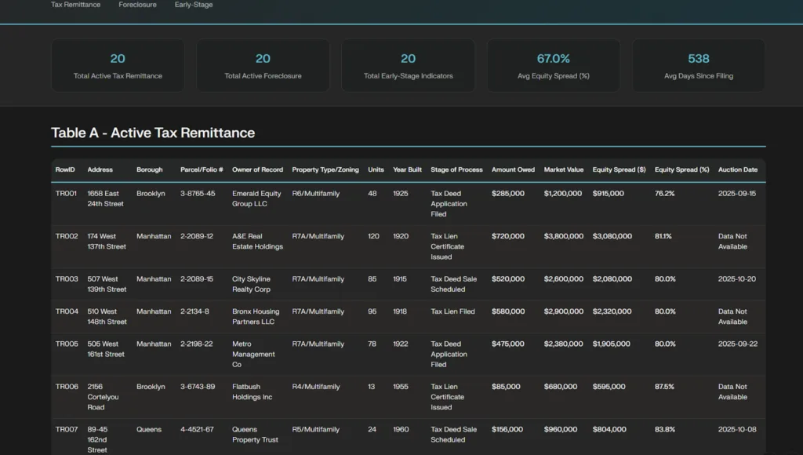Click the Avg Equity Spread percentage card
Screen dimensions: 803x455
(553, 65)
